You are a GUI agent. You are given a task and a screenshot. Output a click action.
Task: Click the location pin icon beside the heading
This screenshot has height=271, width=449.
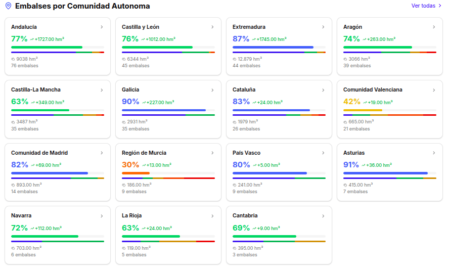(x=8, y=6)
